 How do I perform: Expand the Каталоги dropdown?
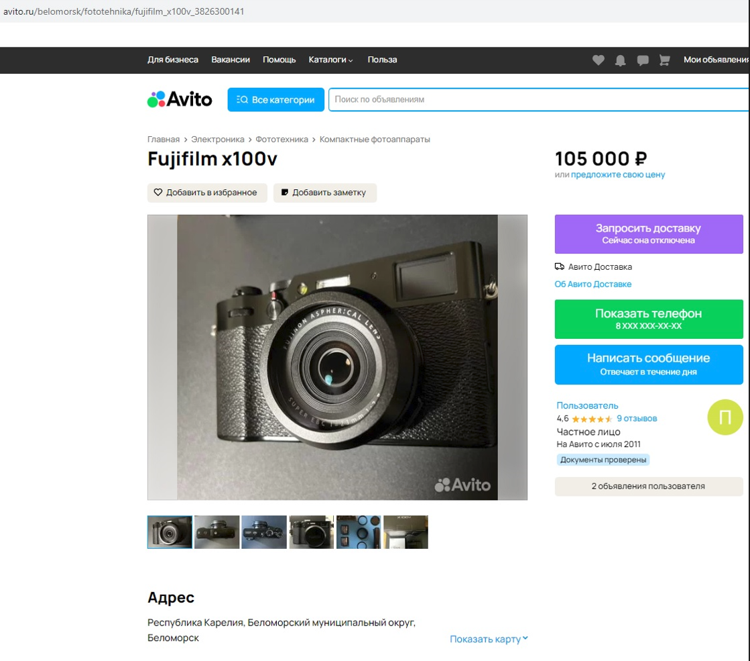(x=330, y=60)
